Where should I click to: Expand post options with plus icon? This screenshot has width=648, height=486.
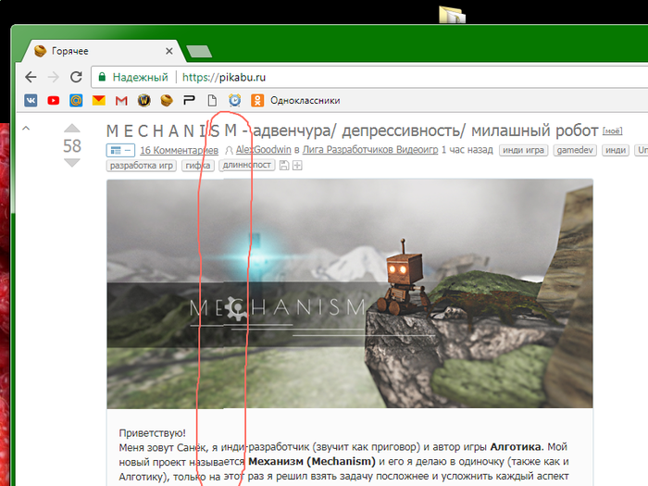coord(297,166)
